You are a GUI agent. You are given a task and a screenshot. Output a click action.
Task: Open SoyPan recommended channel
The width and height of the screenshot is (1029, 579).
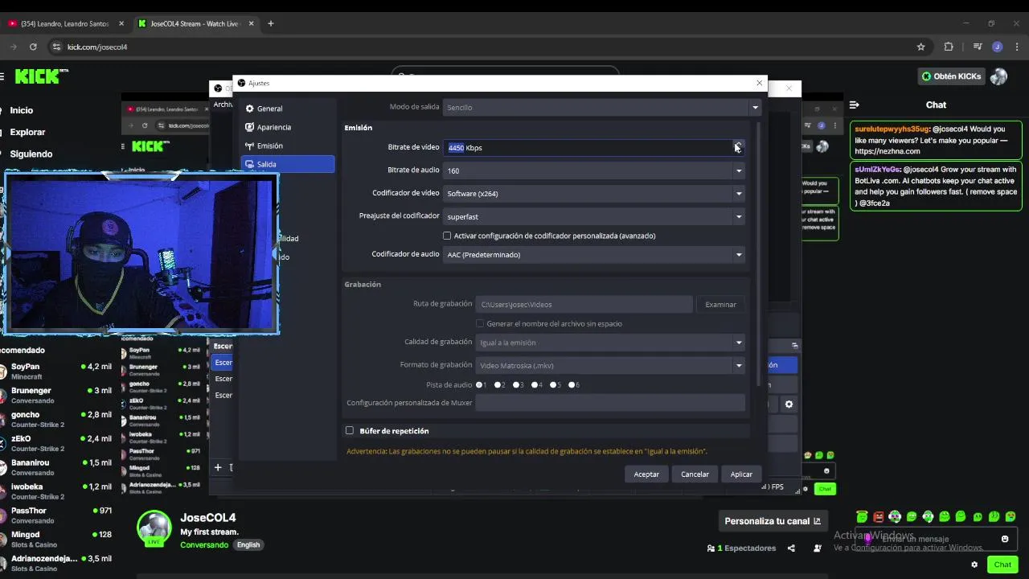(x=56, y=372)
